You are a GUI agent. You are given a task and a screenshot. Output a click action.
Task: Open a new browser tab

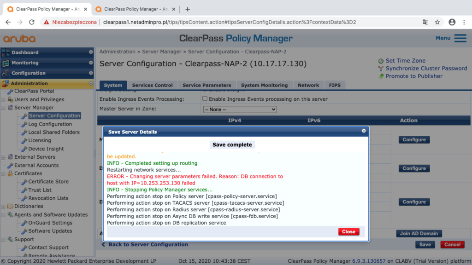coord(188,9)
